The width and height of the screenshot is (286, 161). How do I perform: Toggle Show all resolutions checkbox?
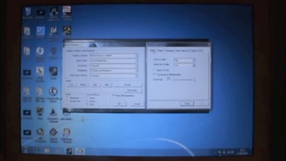[x=114, y=95]
